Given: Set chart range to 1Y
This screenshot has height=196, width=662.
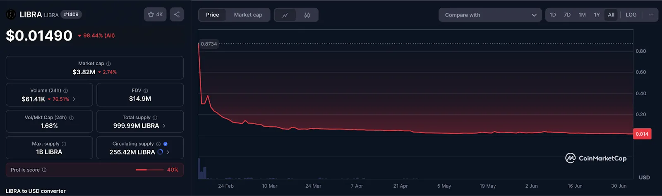Looking at the screenshot, I should (x=597, y=15).
